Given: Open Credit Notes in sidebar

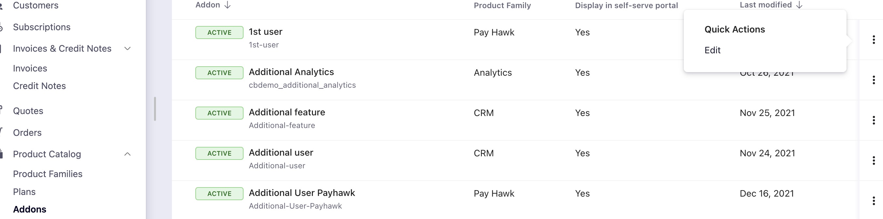Looking at the screenshot, I should [x=39, y=86].
